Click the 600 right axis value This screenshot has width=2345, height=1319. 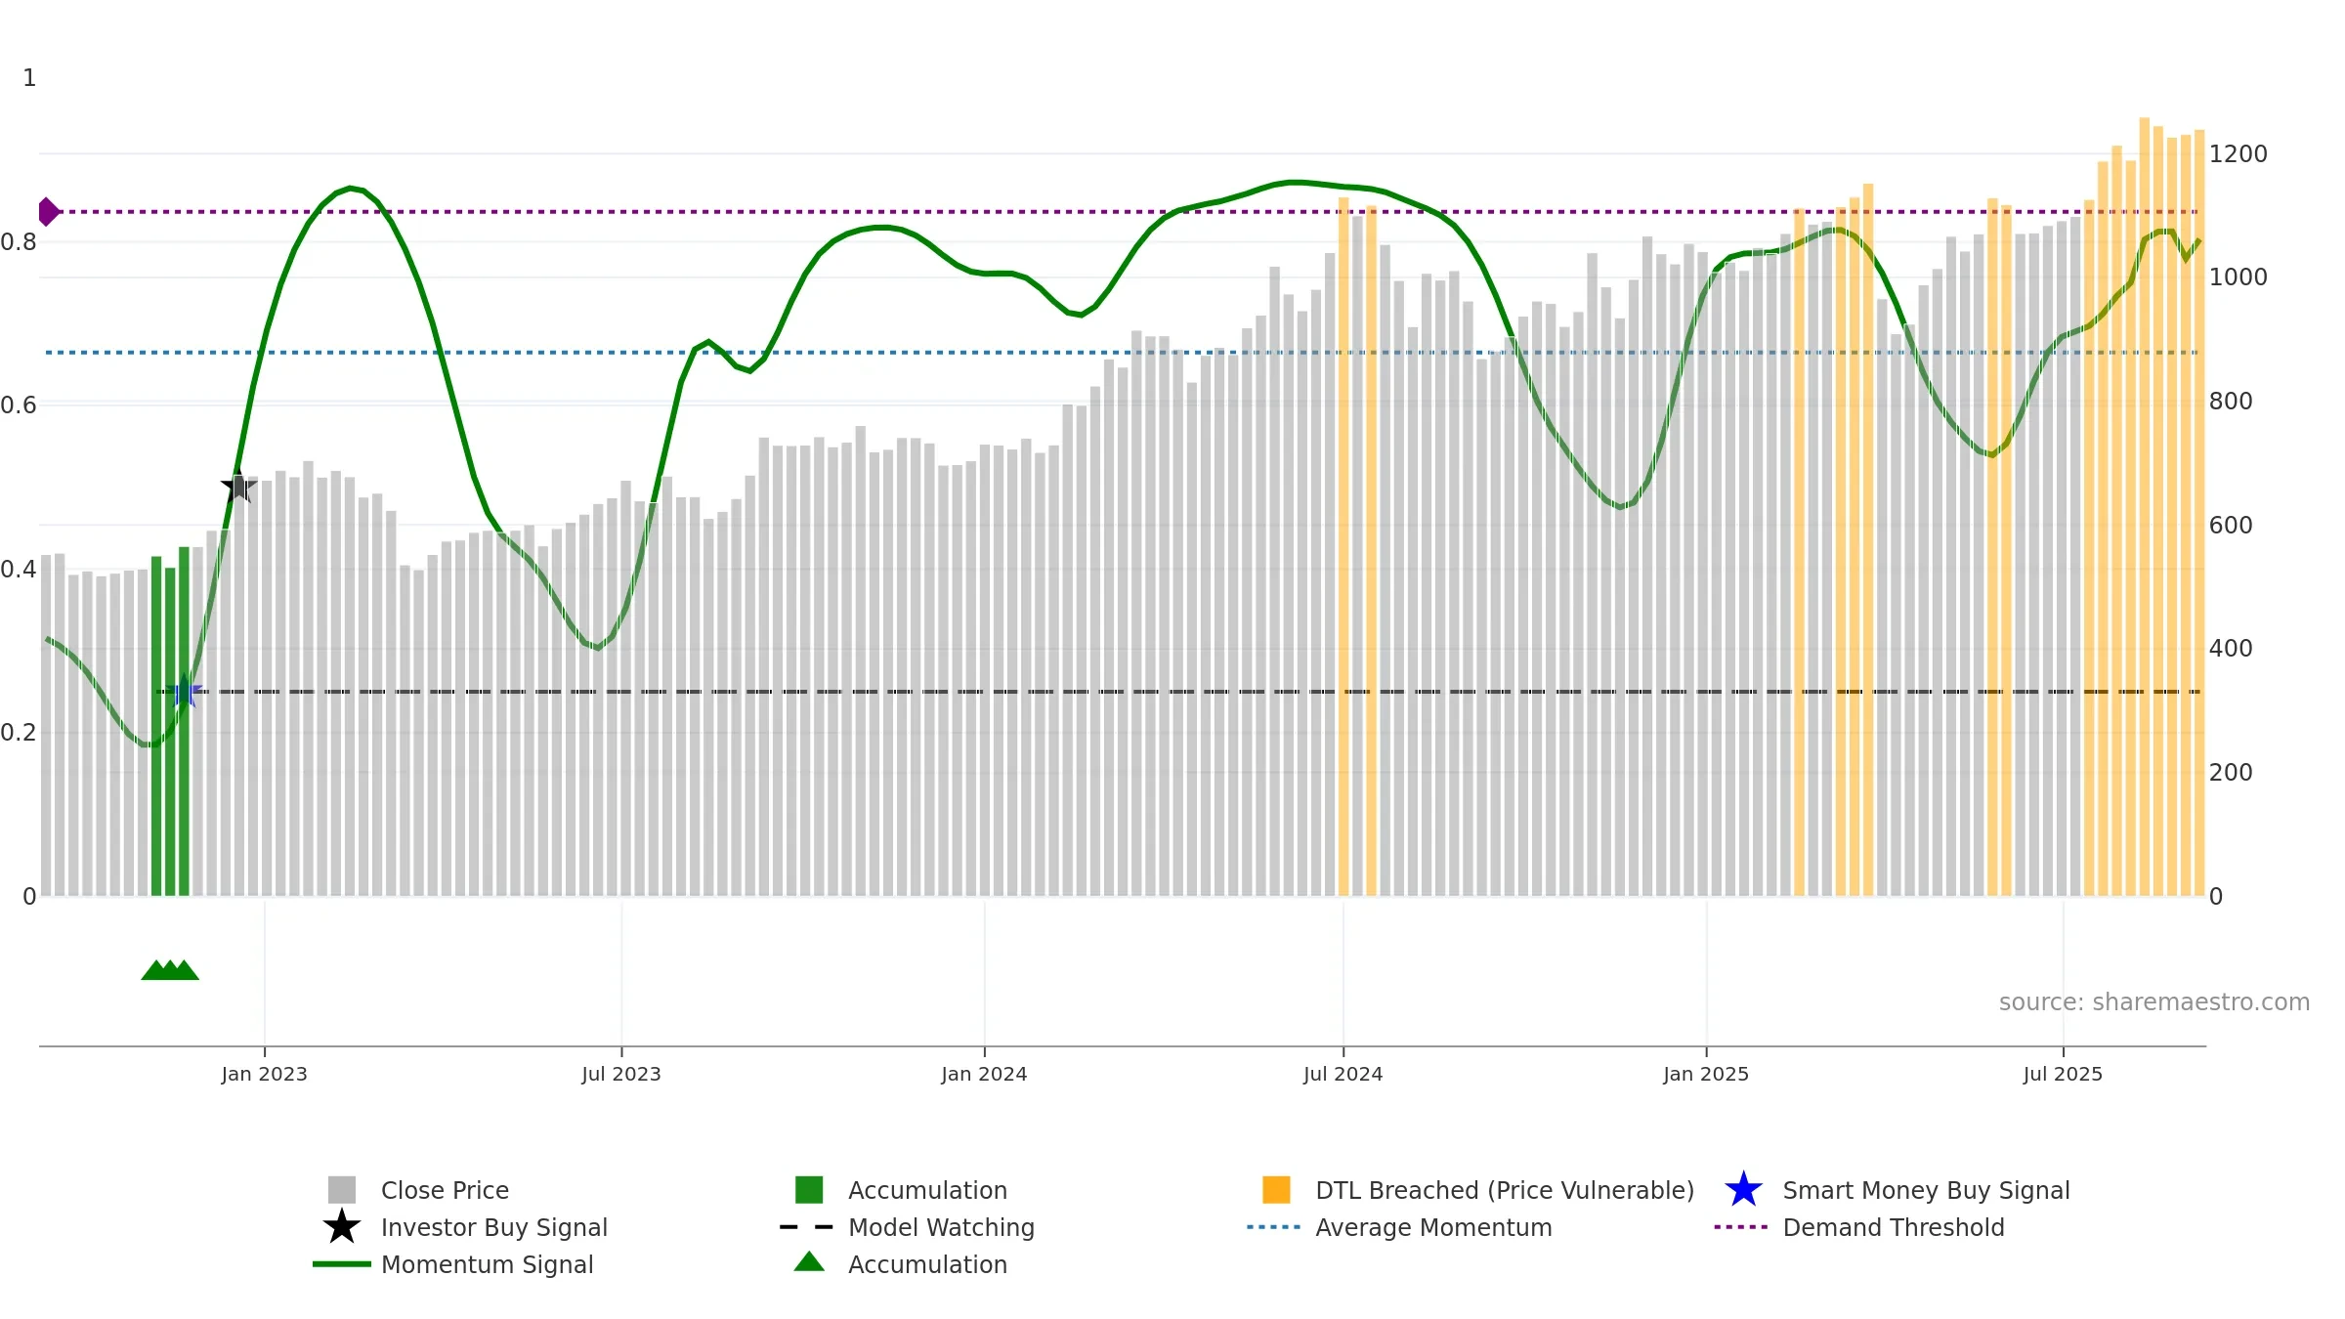(2231, 526)
